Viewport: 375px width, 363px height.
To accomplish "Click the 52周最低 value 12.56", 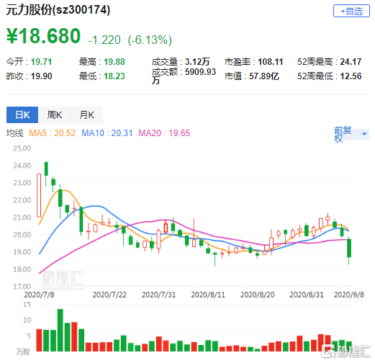I will pos(351,76).
